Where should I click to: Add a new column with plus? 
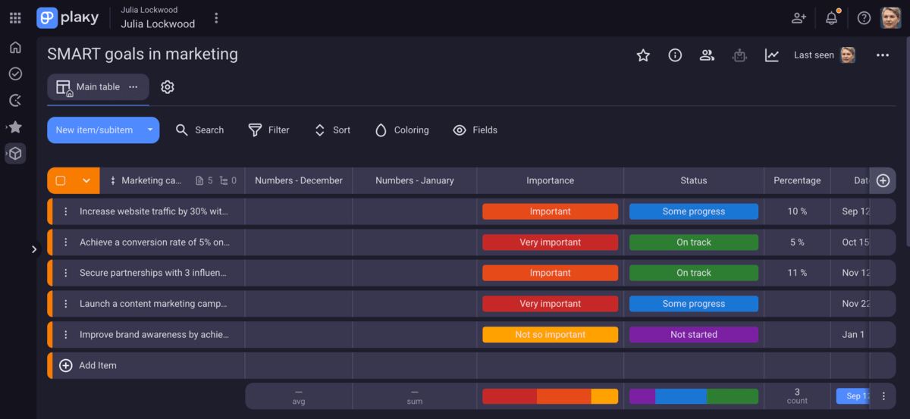pyautogui.click(x=883, y=181)
